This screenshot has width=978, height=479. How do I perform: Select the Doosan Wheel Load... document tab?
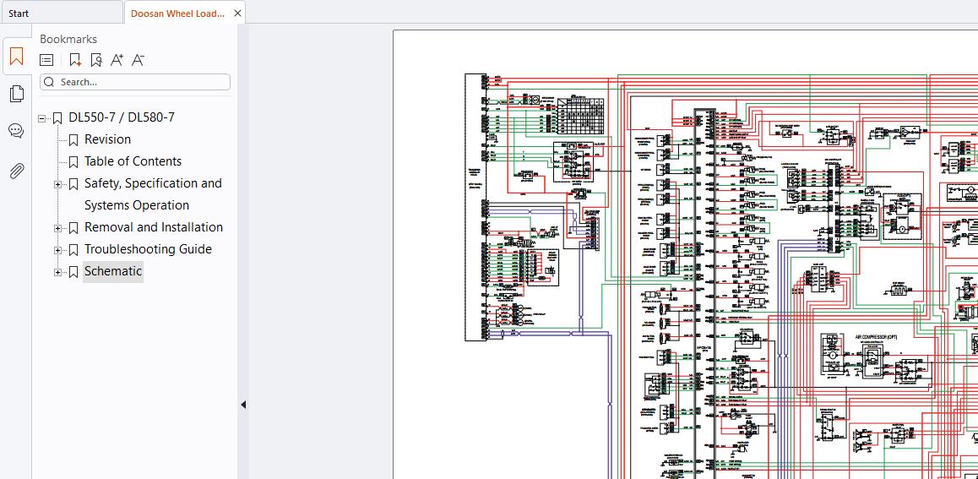click(x=177, y=14)
